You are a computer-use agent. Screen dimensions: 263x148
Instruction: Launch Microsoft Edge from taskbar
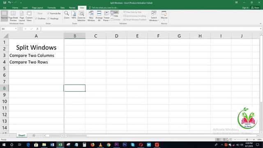coord(28,145)
